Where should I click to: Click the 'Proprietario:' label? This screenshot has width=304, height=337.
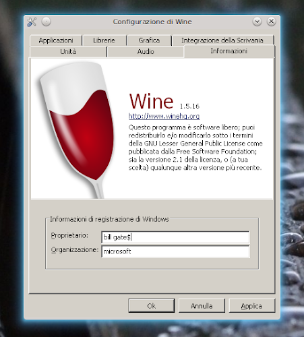(69, 235)
